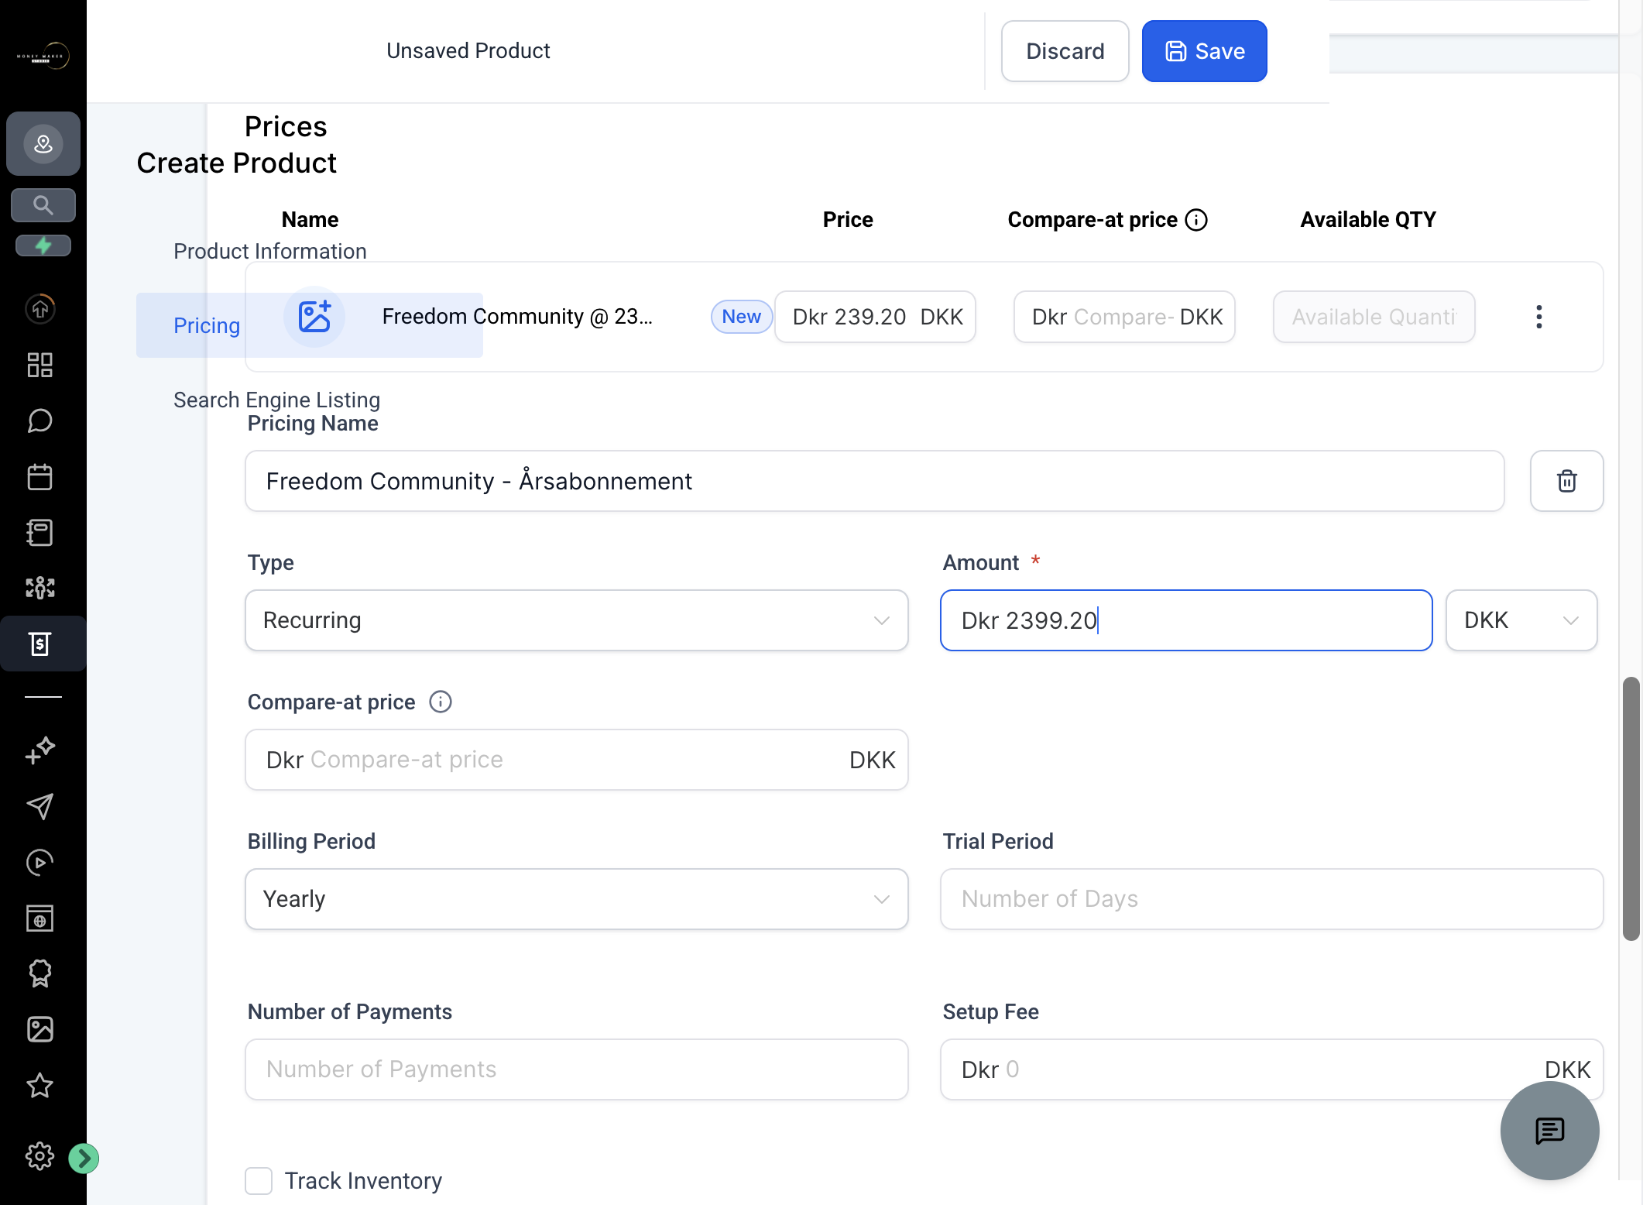Expand the Type dropdown showing Recurring
This screenshot has width=1643, height=1205.
click(x=577, y=620)
